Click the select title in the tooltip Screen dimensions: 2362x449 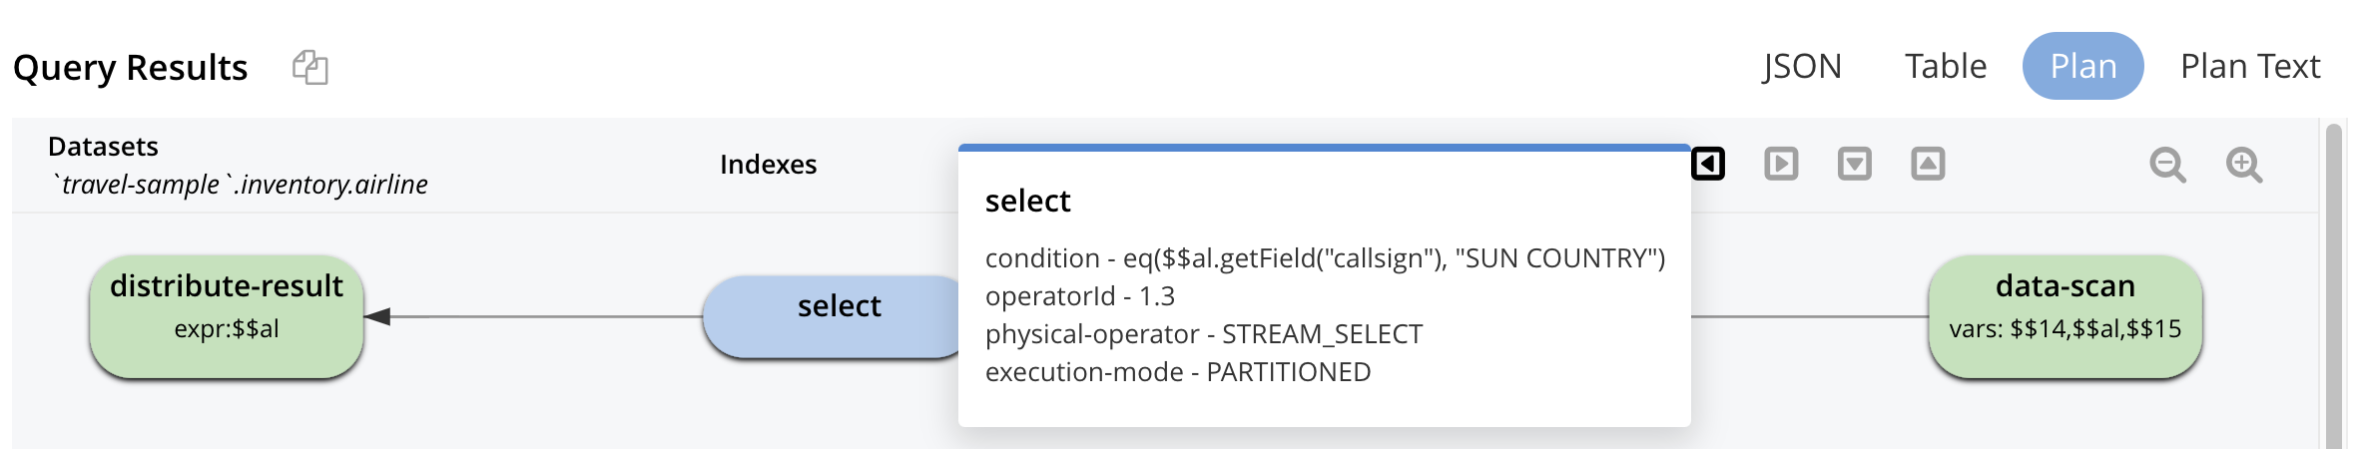1027,202
